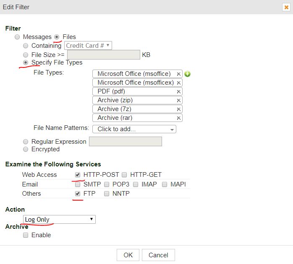Uncheck the FTP service checkbox
Viewport: 293px width, 264px height.
pyautogui.click(x=77, y=194)
